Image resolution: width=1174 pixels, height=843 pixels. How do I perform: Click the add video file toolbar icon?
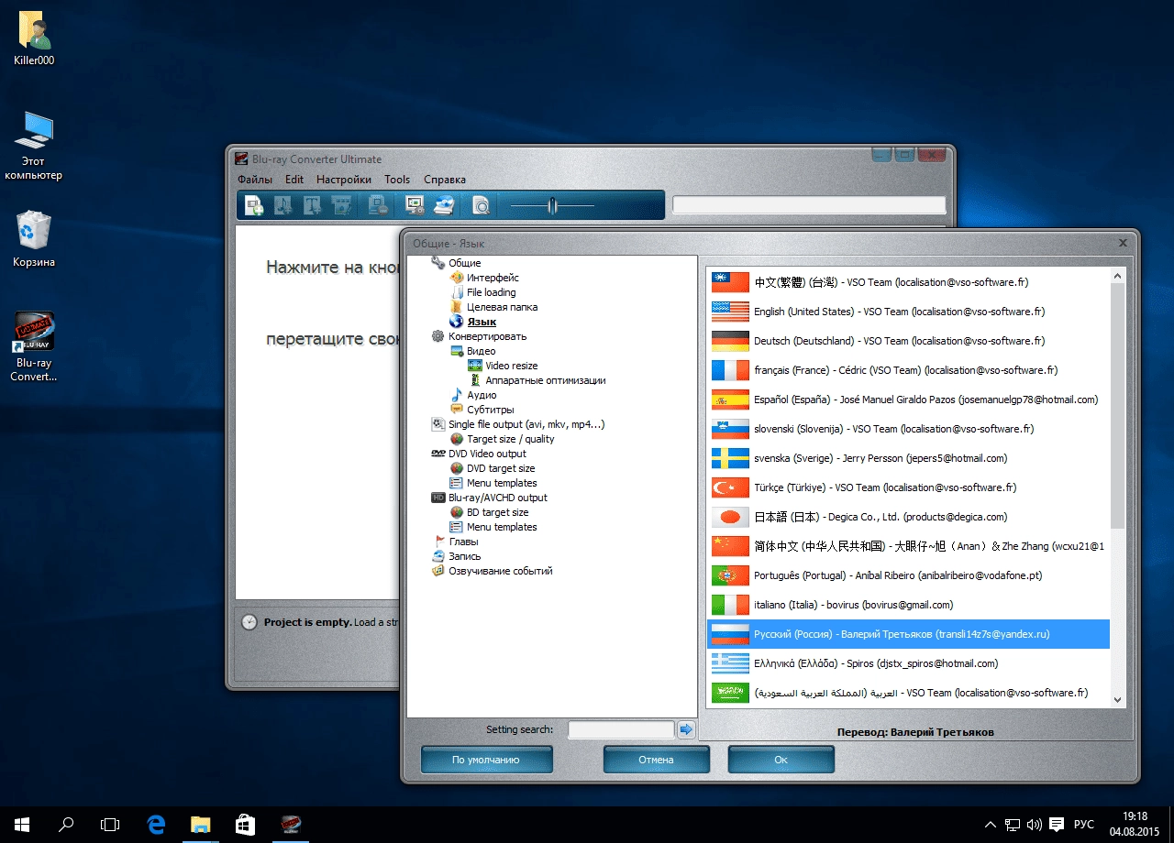(254, 206)
